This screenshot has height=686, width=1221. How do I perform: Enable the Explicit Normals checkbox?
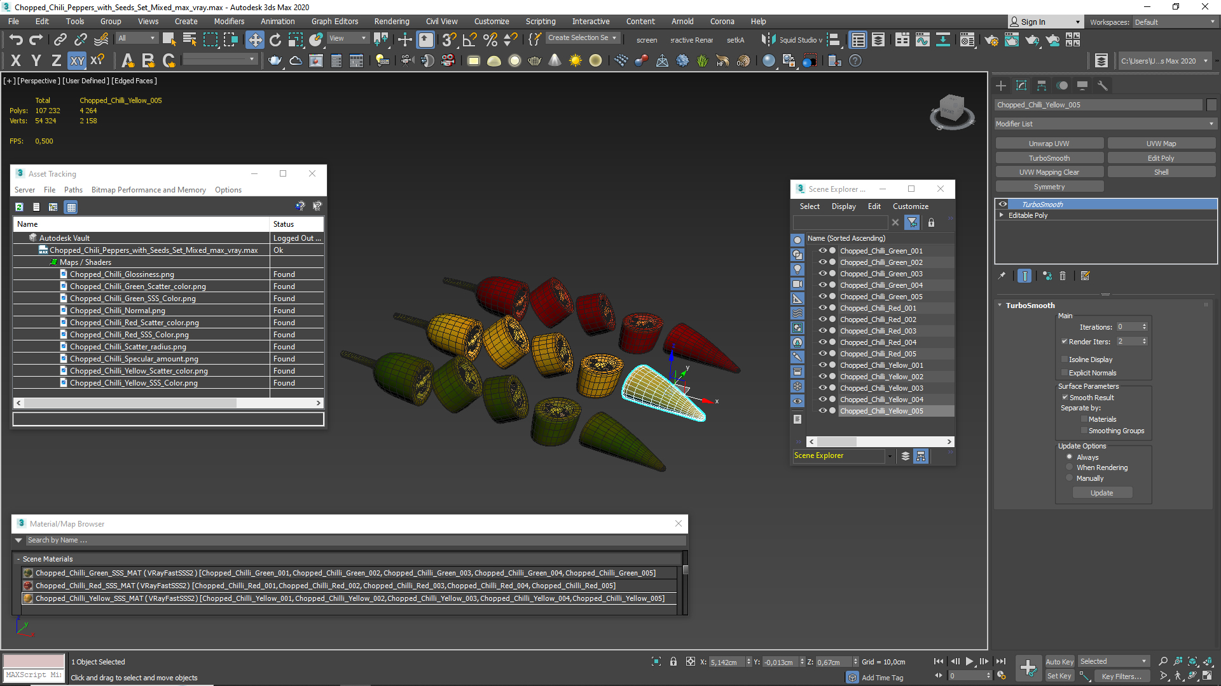pos(1065,373)
